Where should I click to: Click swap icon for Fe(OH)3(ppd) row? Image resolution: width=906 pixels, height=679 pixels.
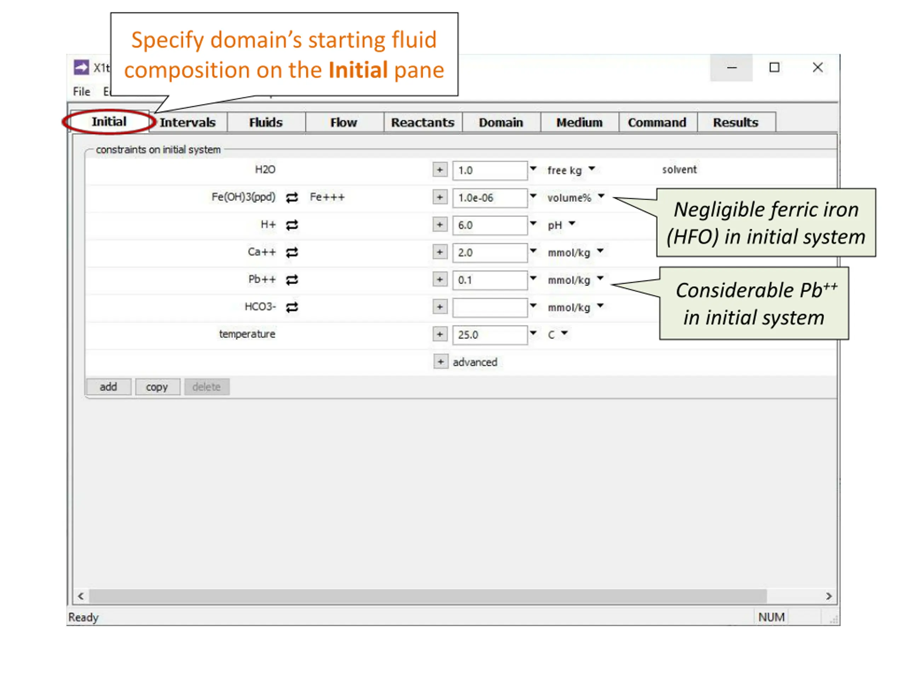pos(292,198)
